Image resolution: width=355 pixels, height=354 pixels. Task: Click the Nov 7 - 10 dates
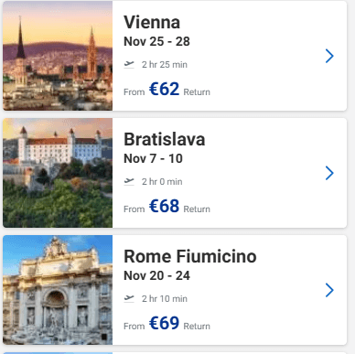tap(153, 158)
